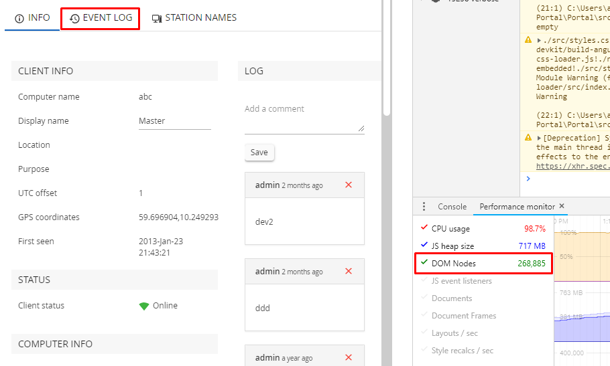Click the JS heap size value 717 MB
The height and width of the screenshot is (366, 610).
[532, 246]
